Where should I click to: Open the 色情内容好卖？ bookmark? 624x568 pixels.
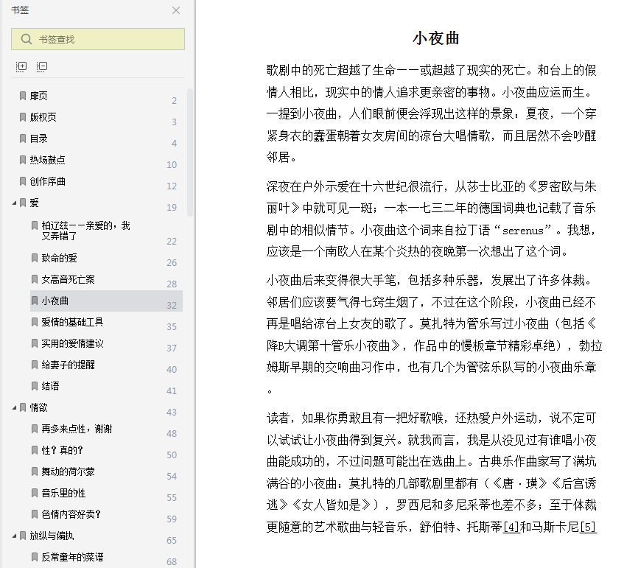(x=71, y=515)
